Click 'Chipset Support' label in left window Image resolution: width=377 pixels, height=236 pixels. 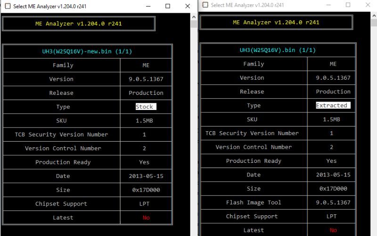[61, 204]
